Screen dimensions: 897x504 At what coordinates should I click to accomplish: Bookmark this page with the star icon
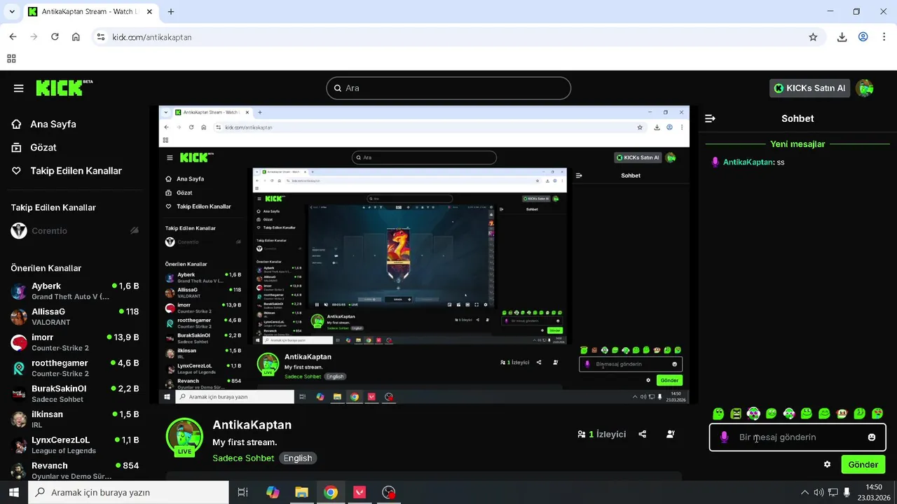point(813,37)
